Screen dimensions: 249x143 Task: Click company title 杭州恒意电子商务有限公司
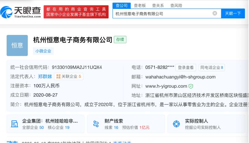[73, 40]
